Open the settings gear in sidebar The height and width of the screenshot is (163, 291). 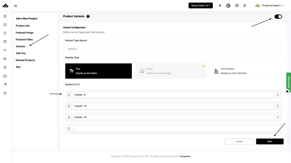pos(5,93)
